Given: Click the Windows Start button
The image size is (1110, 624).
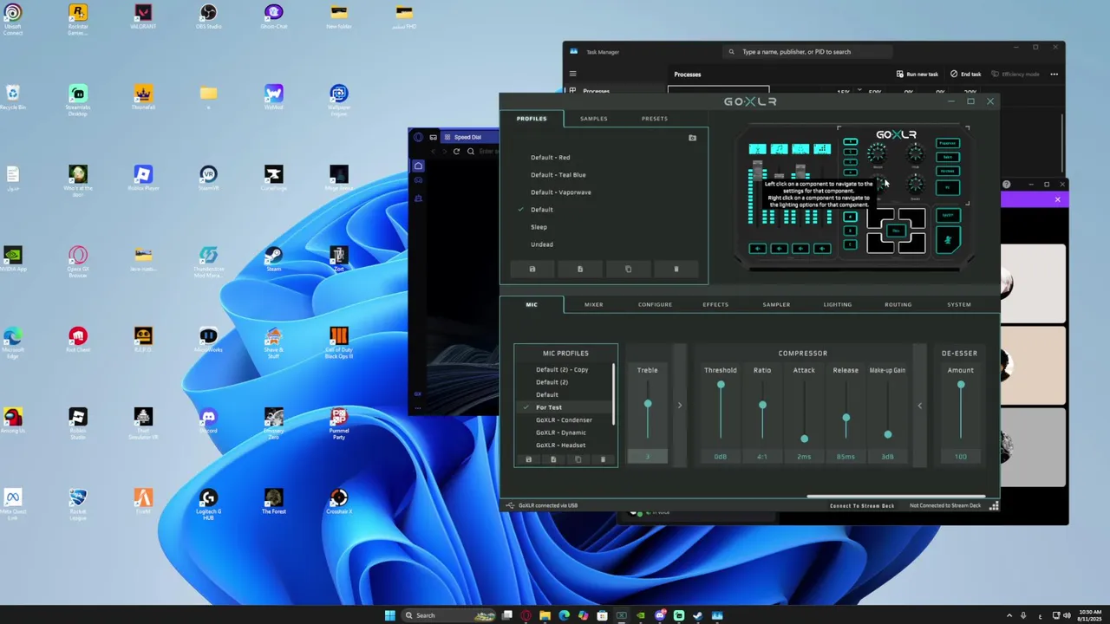Looking at the screenshot, I should 390,615.
